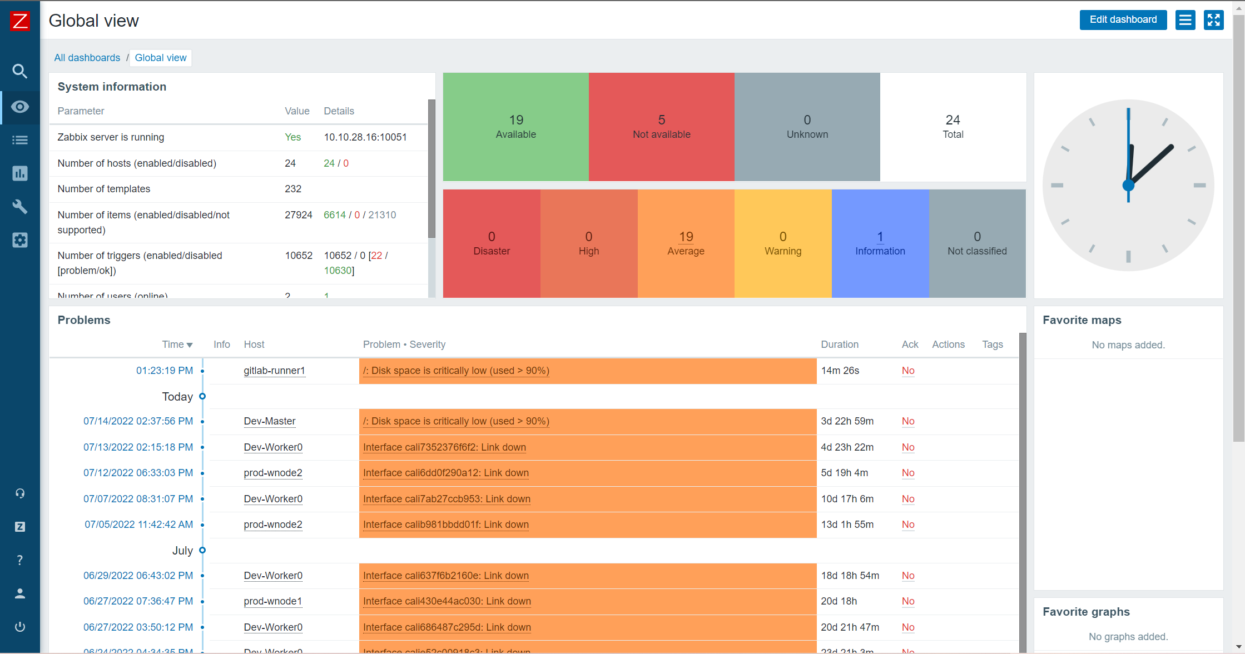Click the Sign out power icon
This screenshot has height=654, width=1245.
point(20,627)
